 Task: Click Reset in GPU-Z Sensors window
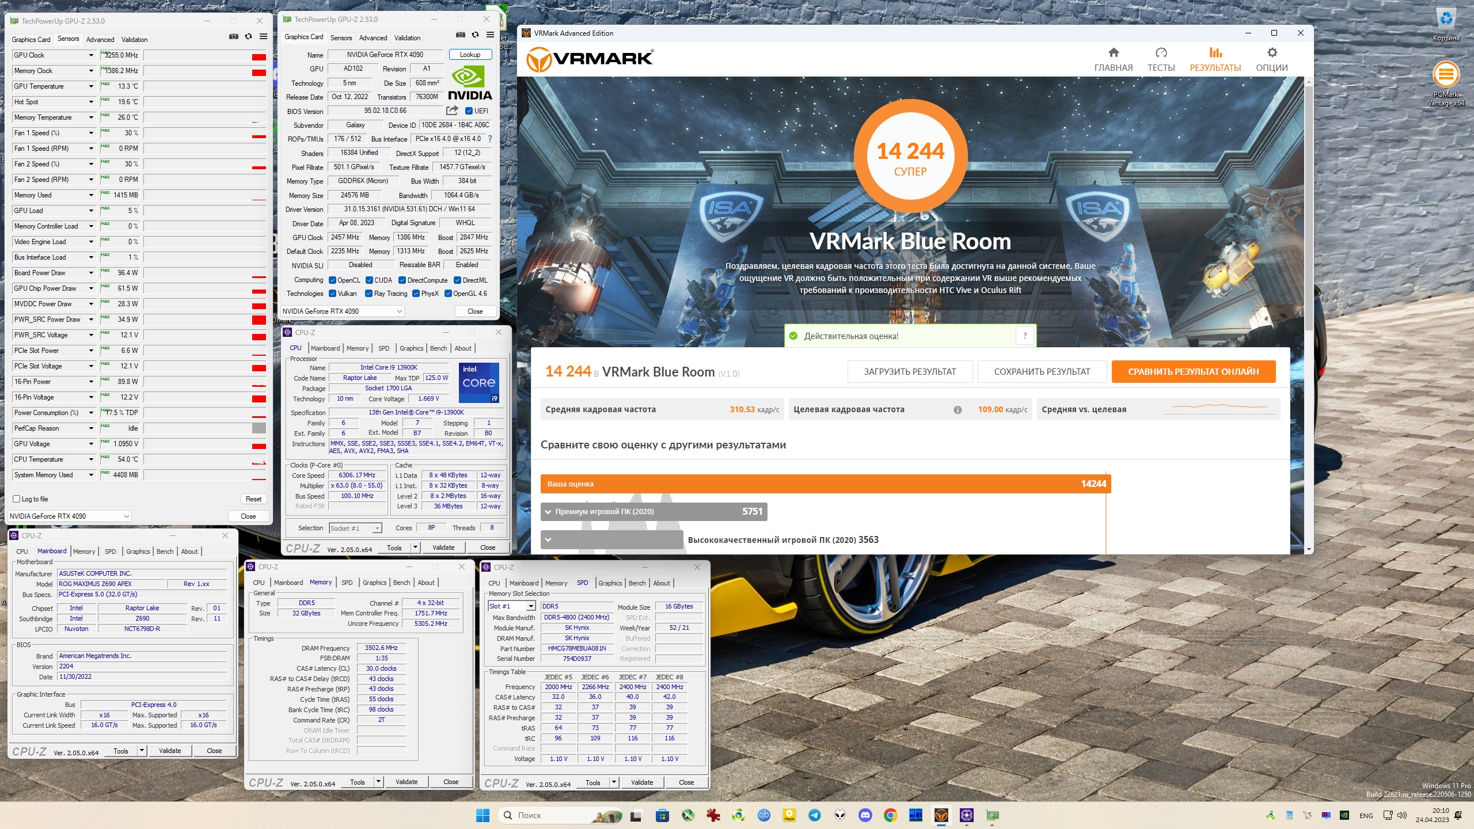[x=253, y=499]
